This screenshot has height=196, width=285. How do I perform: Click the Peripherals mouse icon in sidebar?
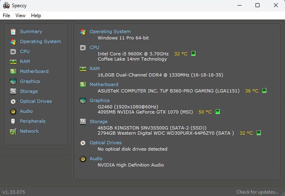pos(13,121)
